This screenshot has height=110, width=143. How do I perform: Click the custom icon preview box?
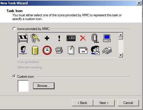point(23,86)
